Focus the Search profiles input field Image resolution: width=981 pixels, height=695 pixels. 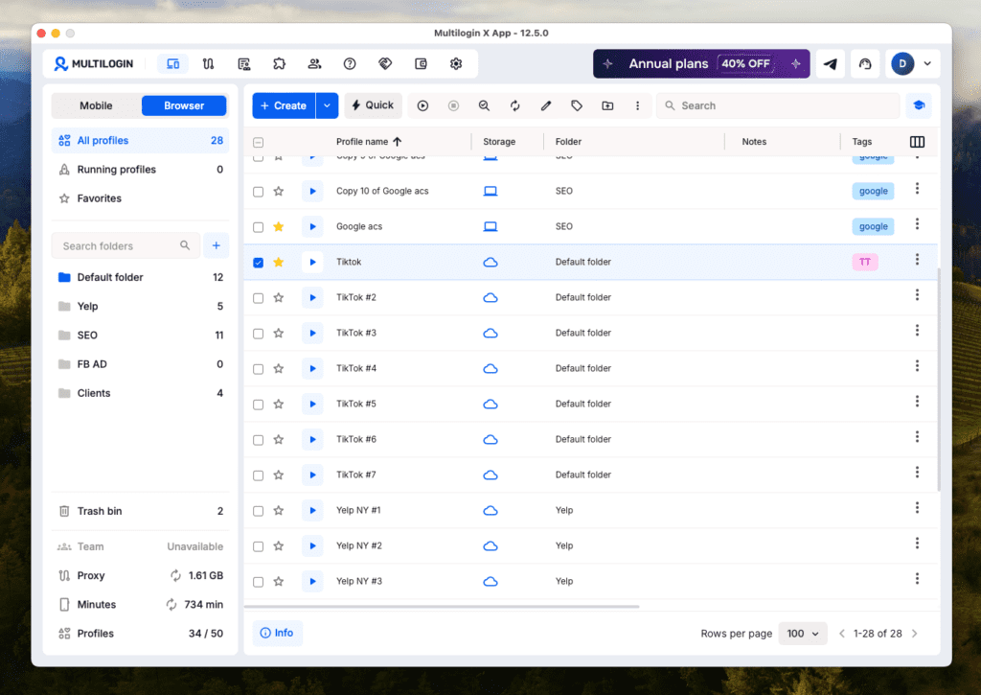(778, 105)
